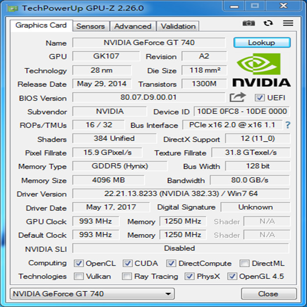Screen dimensions: 307x307
Task: Toggle the UEFI checkbox
Action: click(260, 97)
